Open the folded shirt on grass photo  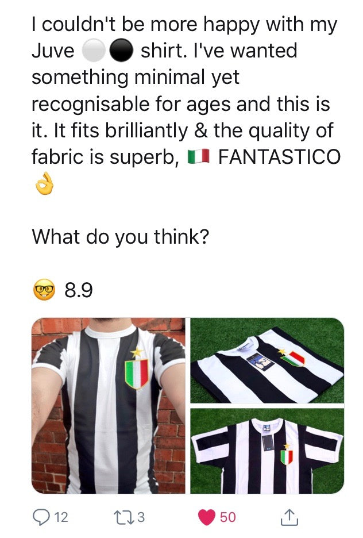click(x=267, y=360)
